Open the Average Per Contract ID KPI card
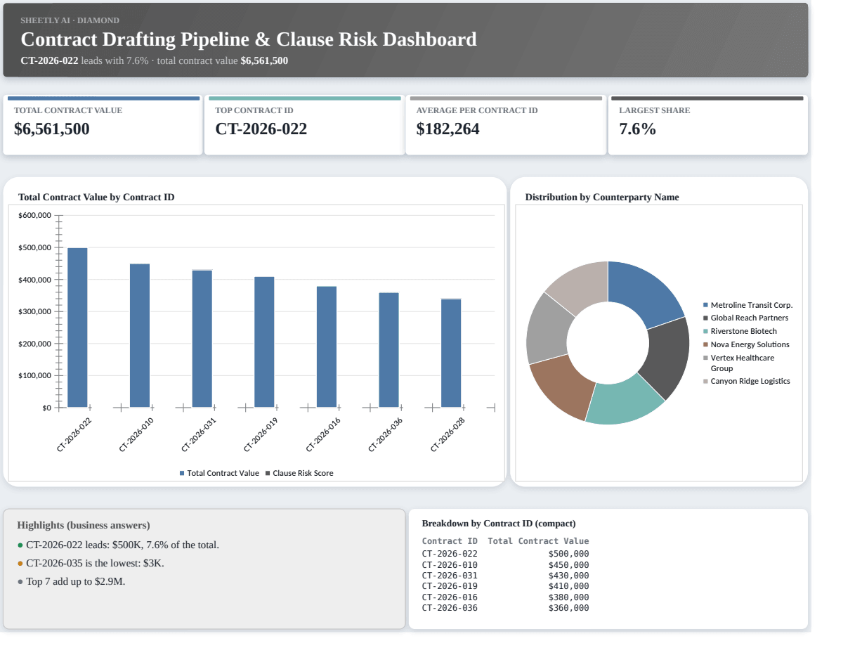 pos(506,125)
